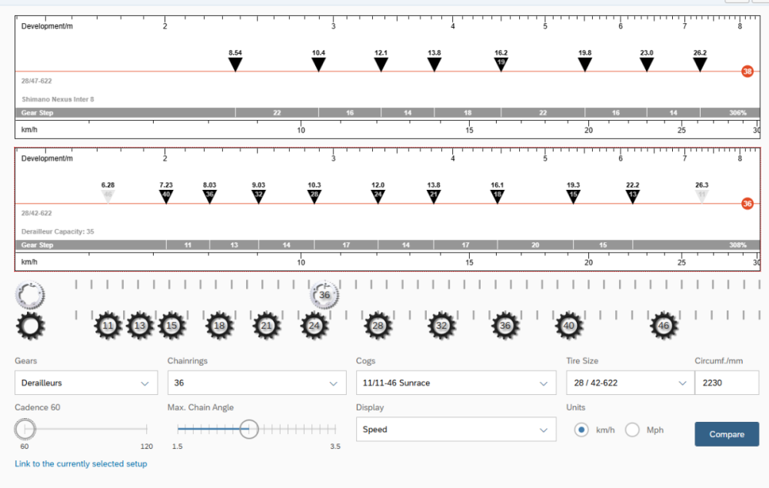Click the 24-tooth cog sprocket
The width and height of the screenshot is (769, 488).
tap(314, 326)
